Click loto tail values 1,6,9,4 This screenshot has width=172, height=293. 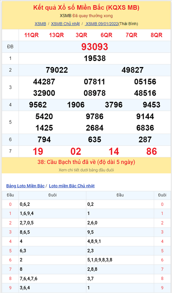pos(27,213)
